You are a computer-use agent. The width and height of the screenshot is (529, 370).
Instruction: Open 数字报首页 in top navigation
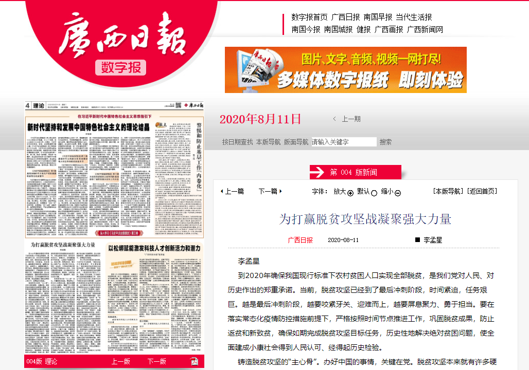(309, 17)
